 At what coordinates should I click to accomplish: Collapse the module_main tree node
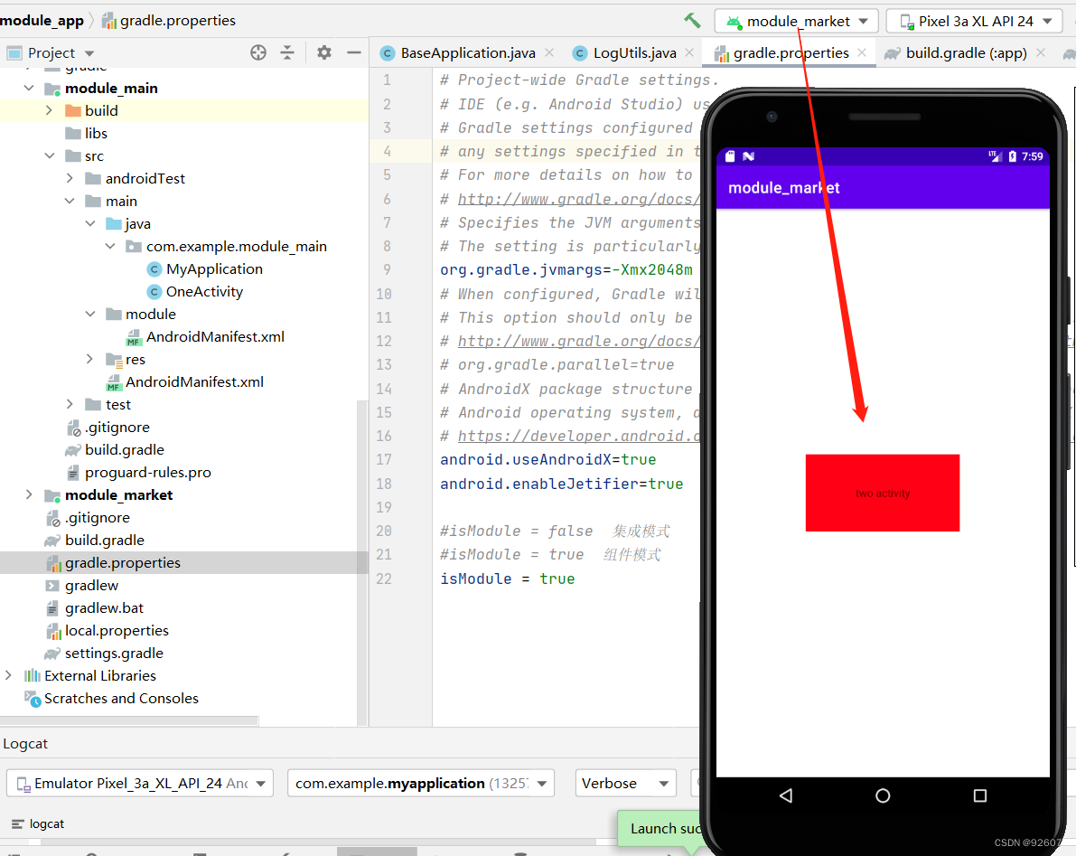29,88
